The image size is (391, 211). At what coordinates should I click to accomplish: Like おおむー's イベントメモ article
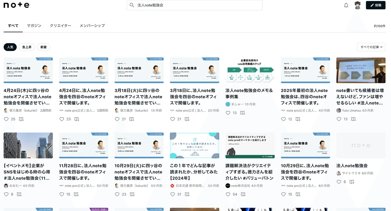click(x=6, y=194)
